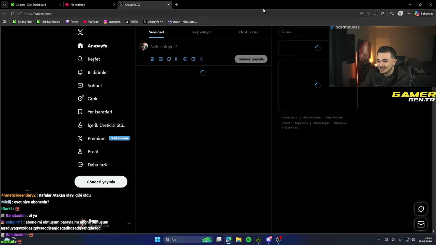Open Erişilebilirlik footer link
The width and height of the screenshot is (436, 245).
point(301,123)
